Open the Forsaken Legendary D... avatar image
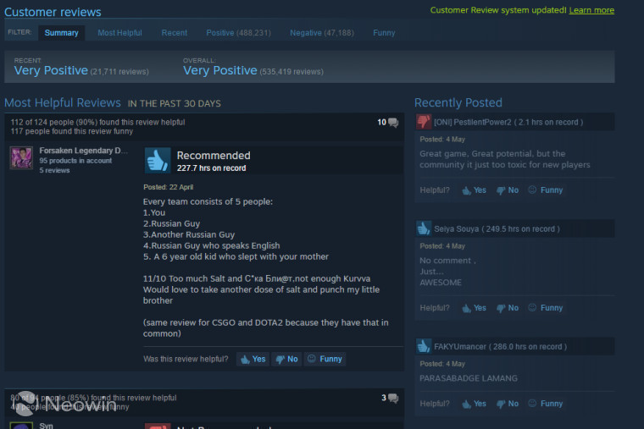Image resolution: width=644 pixels, height=429 pixels. [21, 158]
